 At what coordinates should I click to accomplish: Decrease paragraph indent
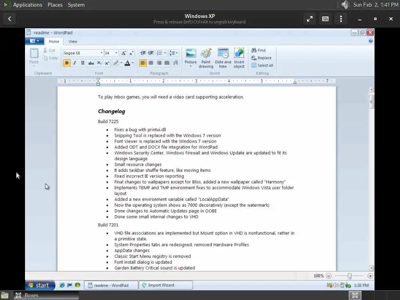pos(143,53)
